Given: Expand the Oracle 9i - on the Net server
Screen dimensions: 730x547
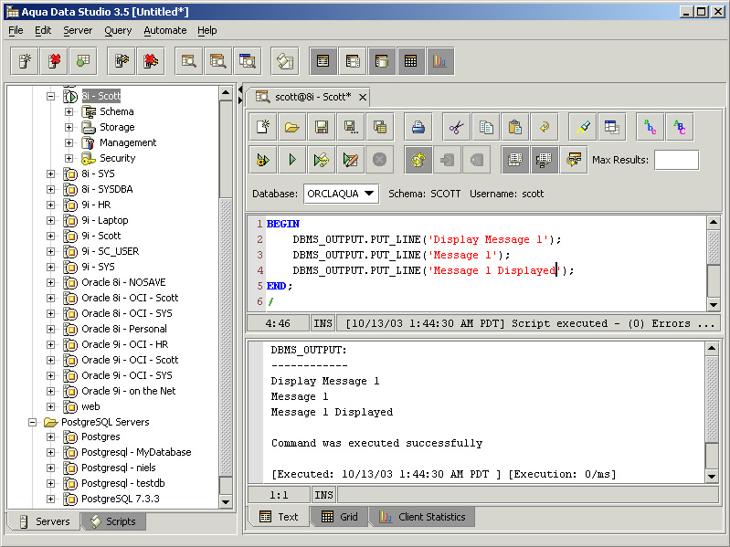Looking at the screenshot, I should 51,391.
